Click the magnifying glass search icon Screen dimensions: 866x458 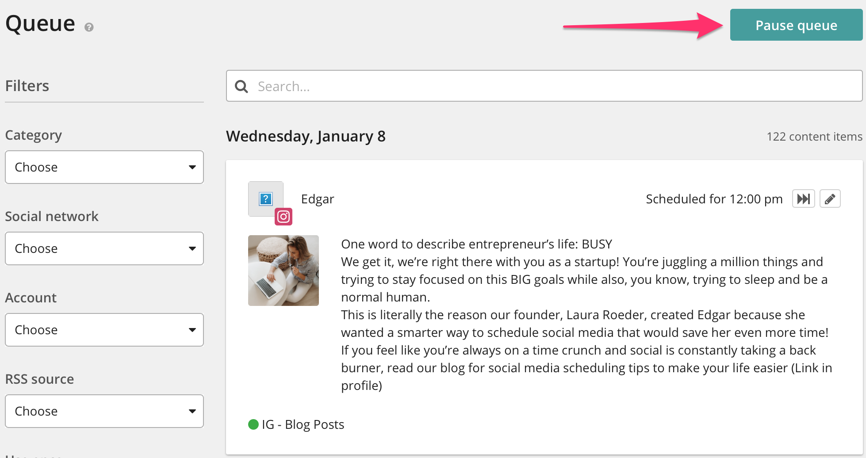[241, 86]
